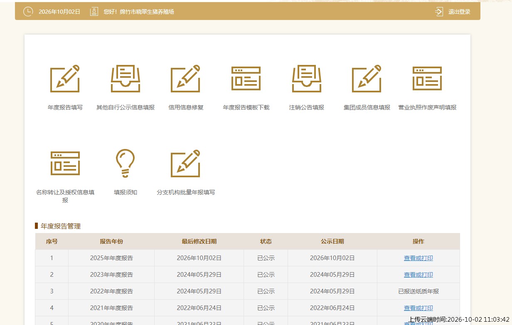Open the 名称转让及授权信息填报 icon
512x325 pixels.
[65, 164]
